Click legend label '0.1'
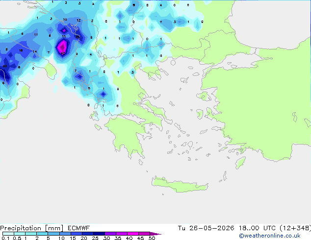 (x=5, y=238)
